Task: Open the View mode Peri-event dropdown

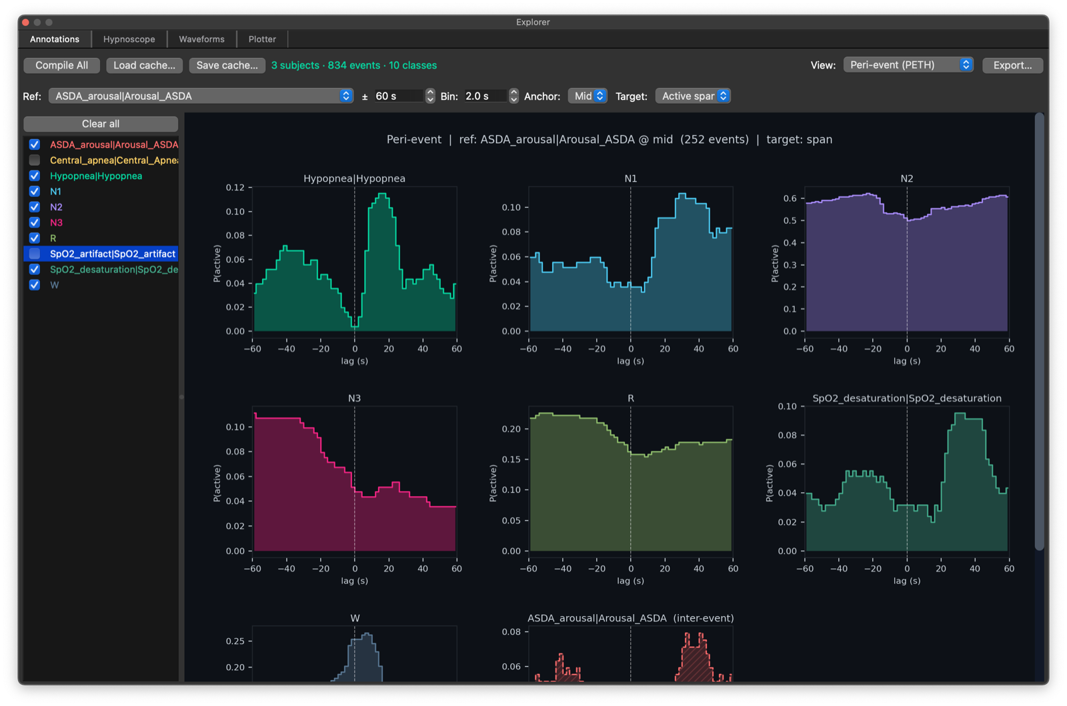Action: [x=908, y=65]
